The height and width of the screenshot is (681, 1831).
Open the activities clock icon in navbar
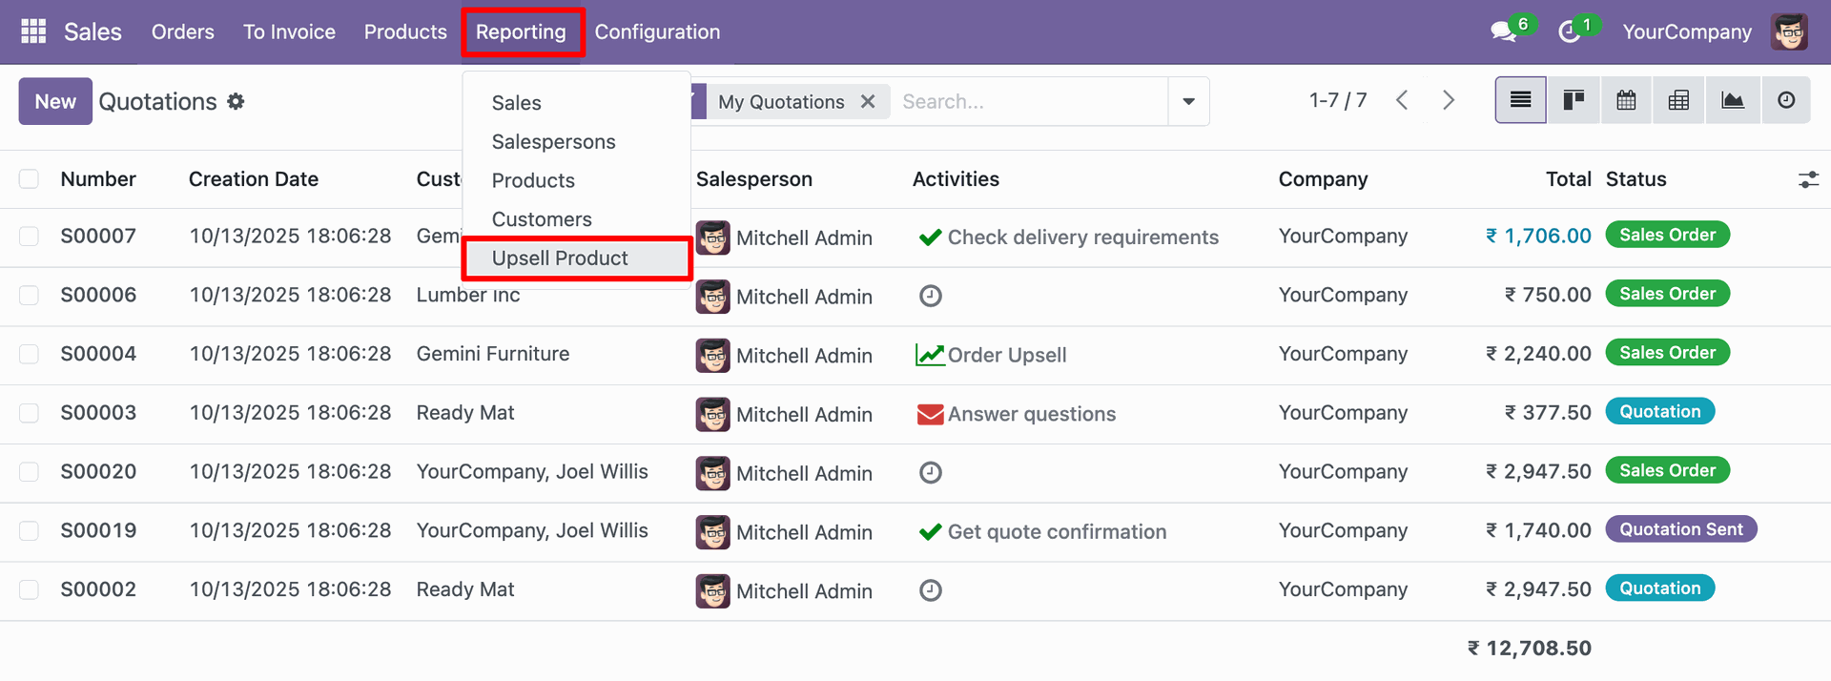(x=1570, y=31)
